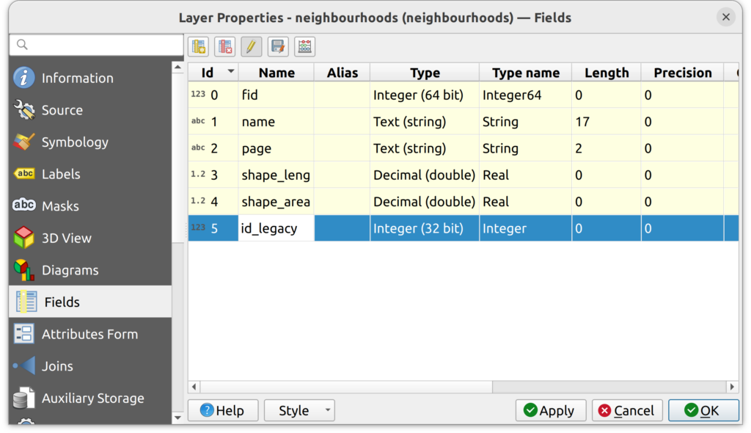This screenshot has width=751, height=433.
Task: Switch to the Diagrams section
Action: 70,270
